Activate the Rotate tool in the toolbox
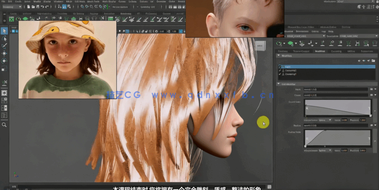Viewport: 379px width, 190px height. (4, 61)
